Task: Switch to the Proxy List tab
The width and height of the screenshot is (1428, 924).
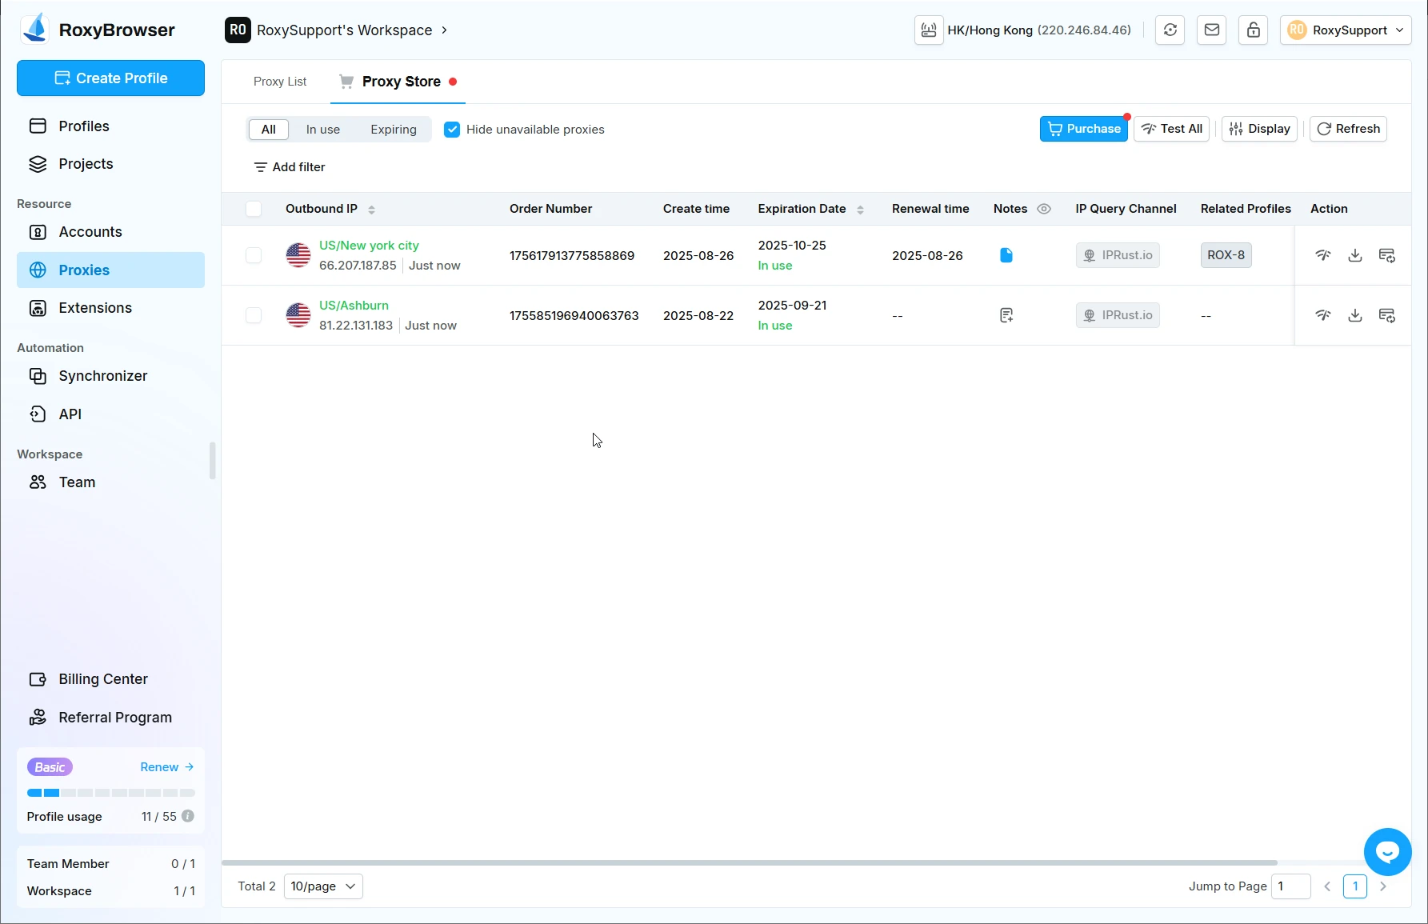Action: click(x=280, y=82)
